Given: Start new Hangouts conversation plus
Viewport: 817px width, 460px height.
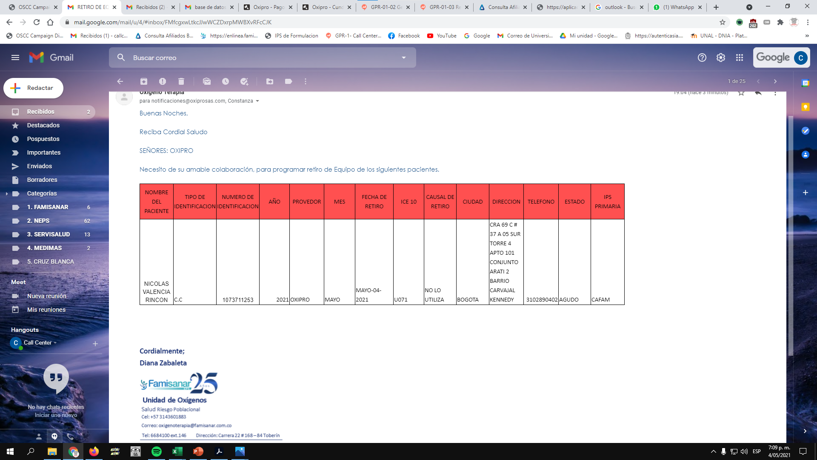Looking at the screenshot, I should 95,344.
